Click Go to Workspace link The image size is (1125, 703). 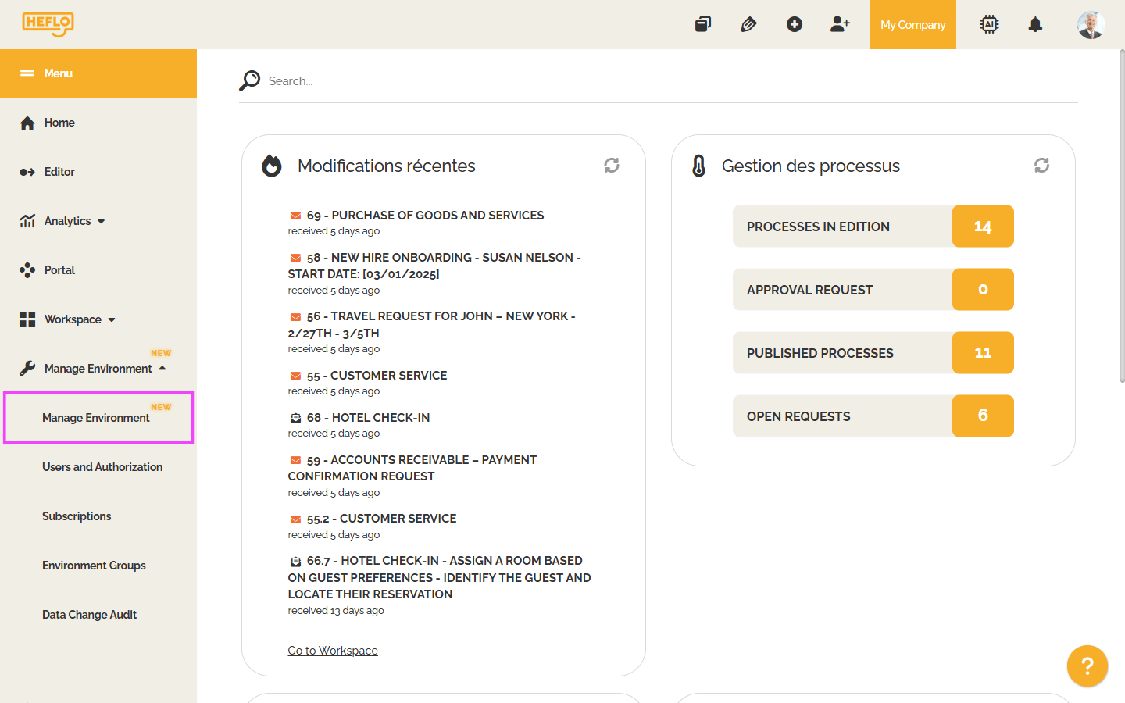coord(333,651)
